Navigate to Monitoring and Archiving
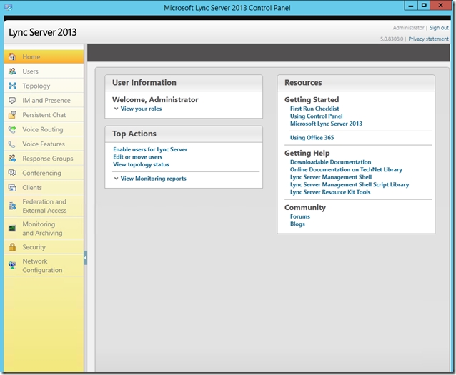This screenshot has height=375, width=456. tap(44, 229)
